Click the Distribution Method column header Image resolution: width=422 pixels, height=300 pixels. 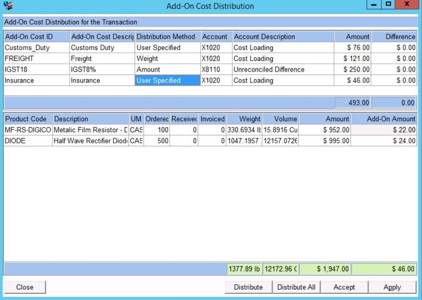coord(168,37)
